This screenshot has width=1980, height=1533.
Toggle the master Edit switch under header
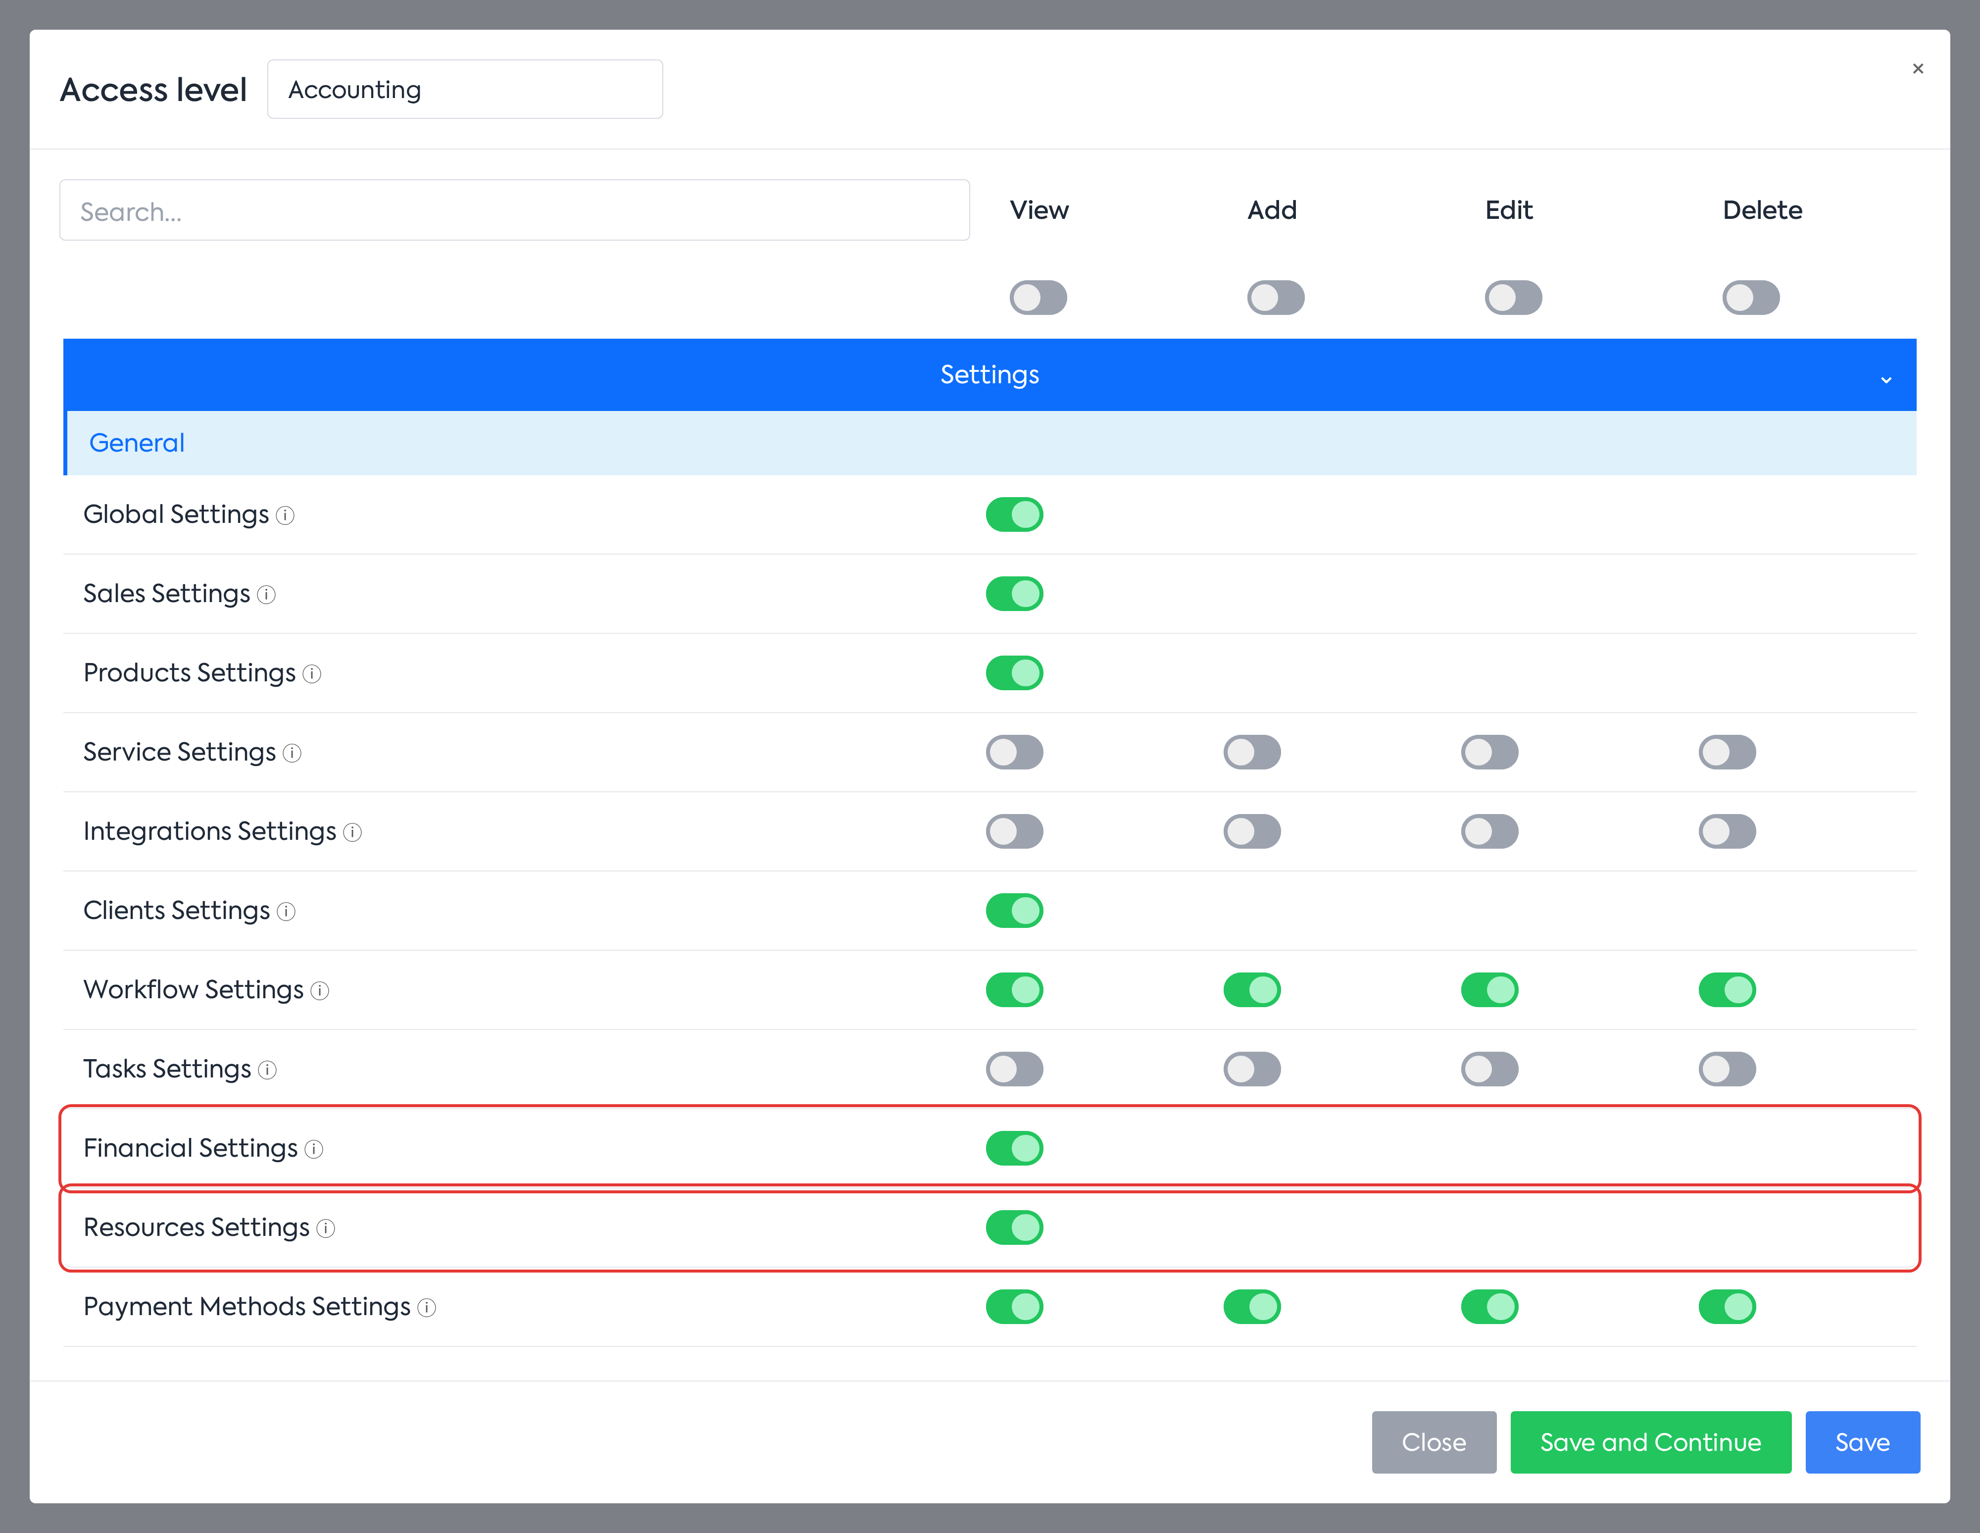tap(1513, 298)
